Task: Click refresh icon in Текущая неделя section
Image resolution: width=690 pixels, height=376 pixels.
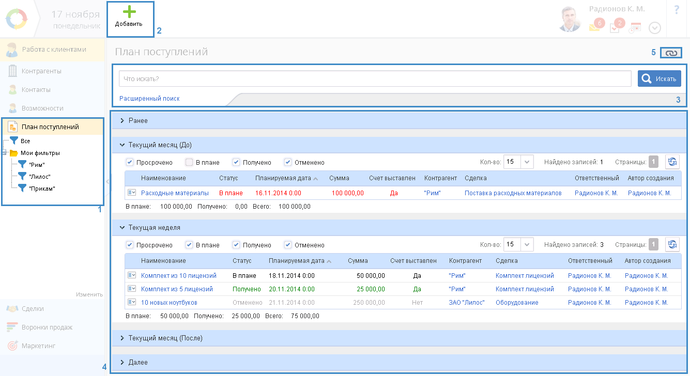Action: (672, 245)
